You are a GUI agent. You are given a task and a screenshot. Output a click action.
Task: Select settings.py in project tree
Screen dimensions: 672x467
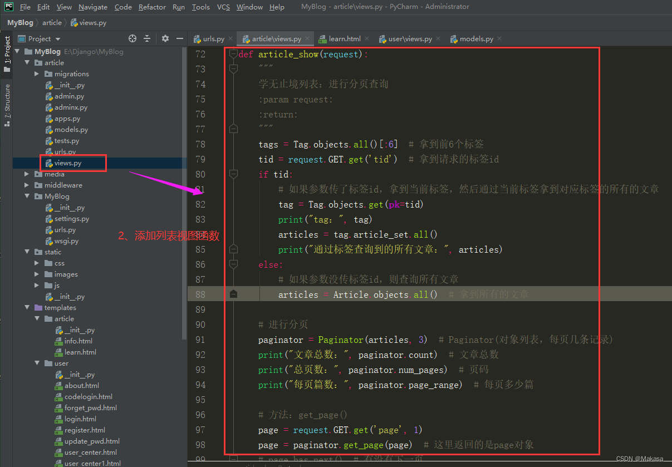71,219
